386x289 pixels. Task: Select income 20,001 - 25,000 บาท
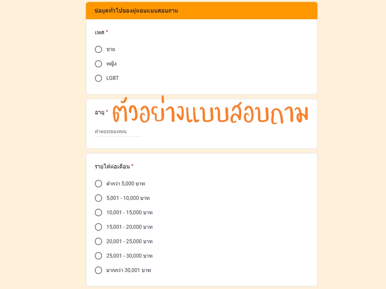coord(98,241)
